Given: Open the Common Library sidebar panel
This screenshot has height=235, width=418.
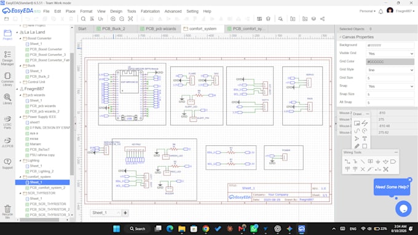Looking at the screenshot, I should [x=7, y=79].
